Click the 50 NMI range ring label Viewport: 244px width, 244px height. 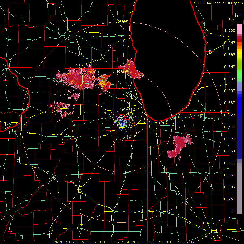pos(122,72)
